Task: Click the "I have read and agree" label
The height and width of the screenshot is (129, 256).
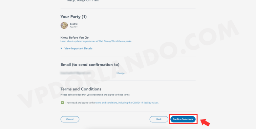Action: (80, 103)
